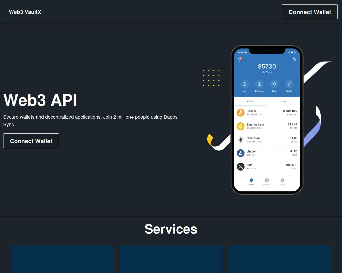Click the Ethereum diamond icon
Viewport: 342px width, 273px height.
point(241,140)
